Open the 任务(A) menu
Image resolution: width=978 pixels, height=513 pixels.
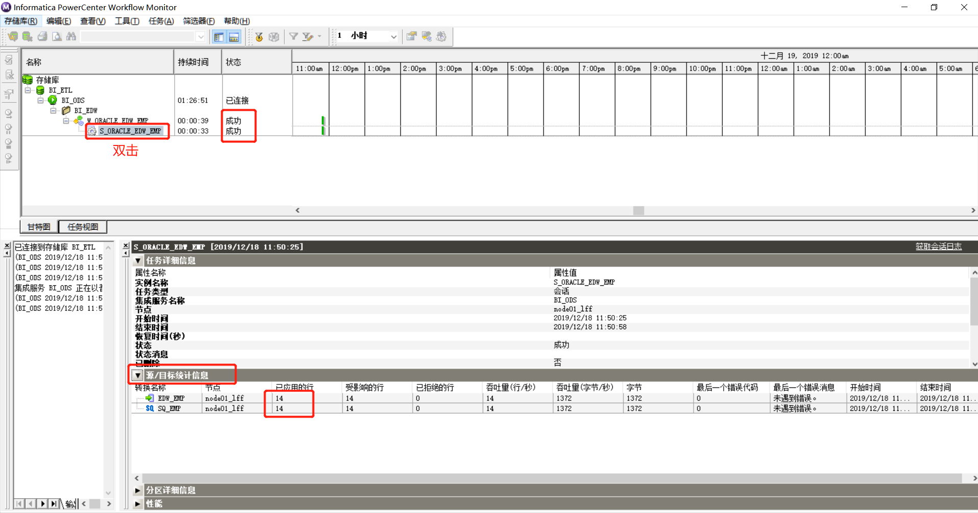coord(161,21)
